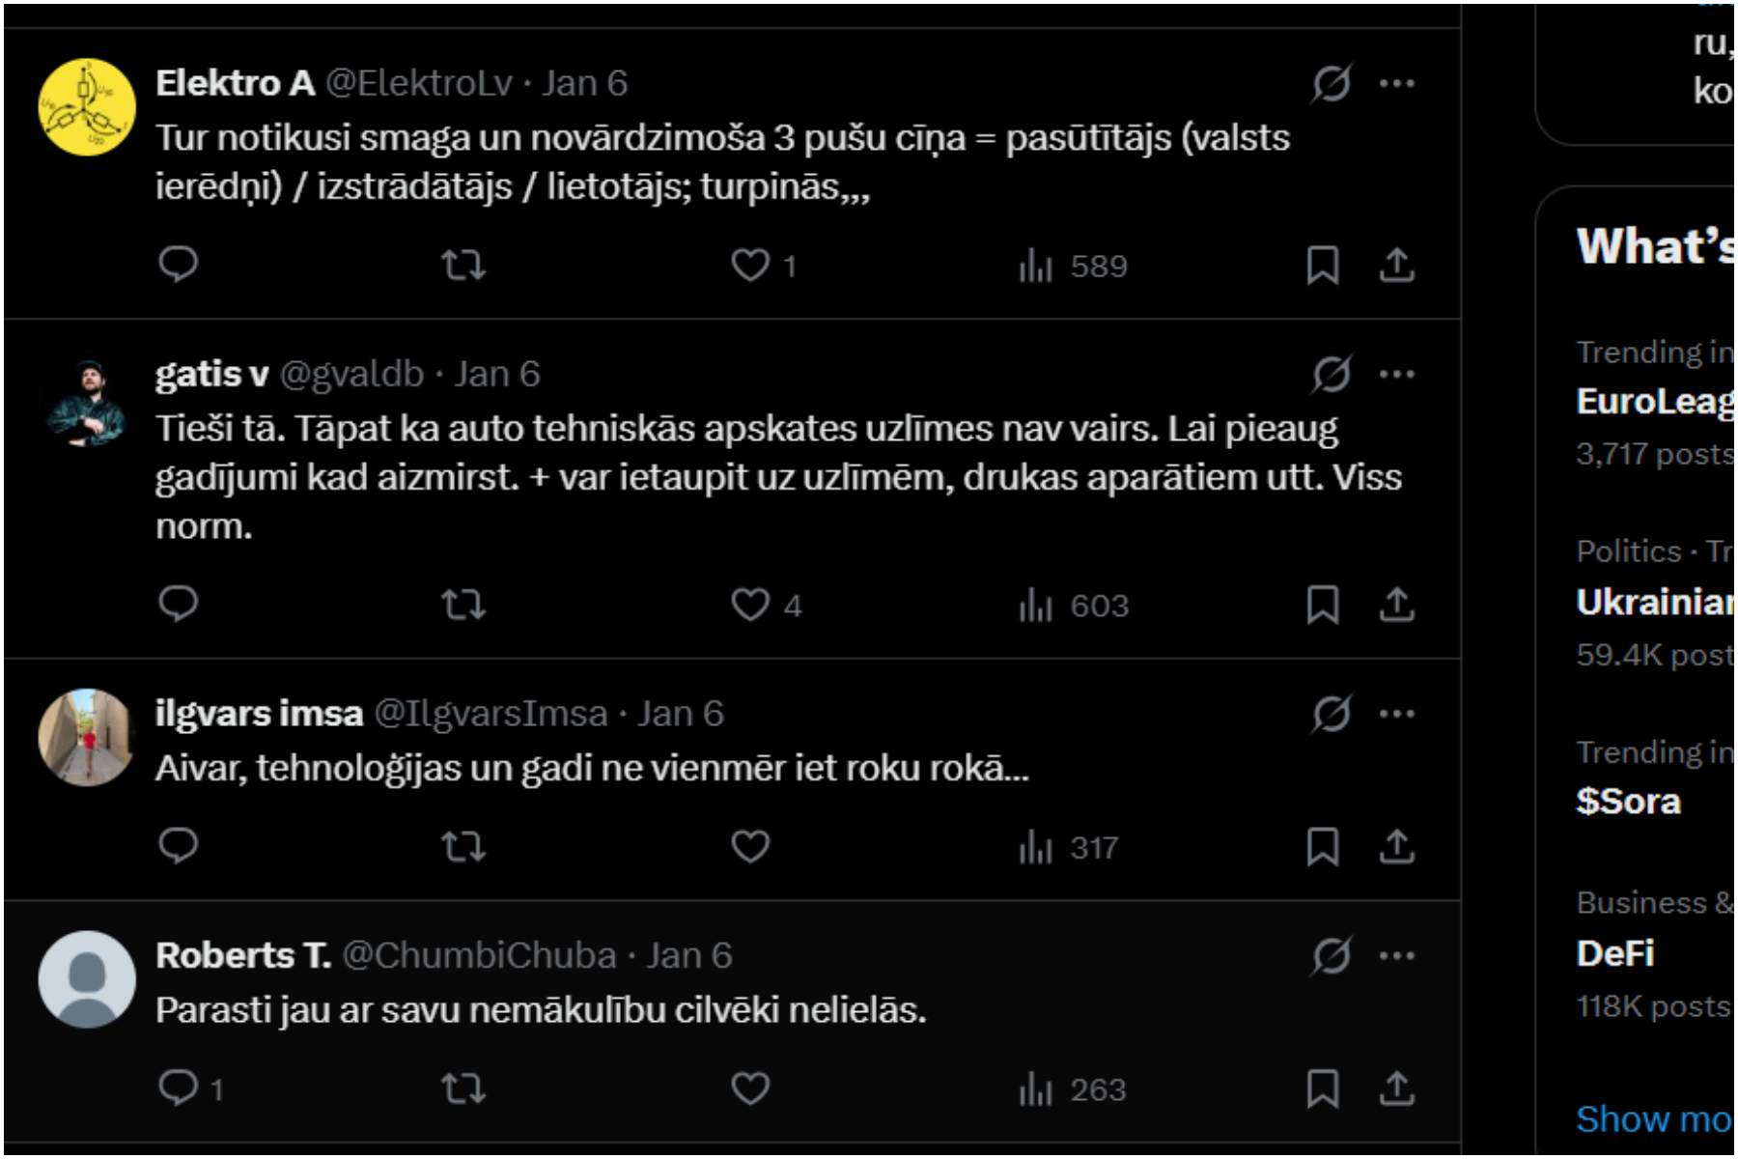The image size is (1738, 1159).
Task: Open Grok icon on ilgvars imsa tweet
Action: pos(1331,714)
